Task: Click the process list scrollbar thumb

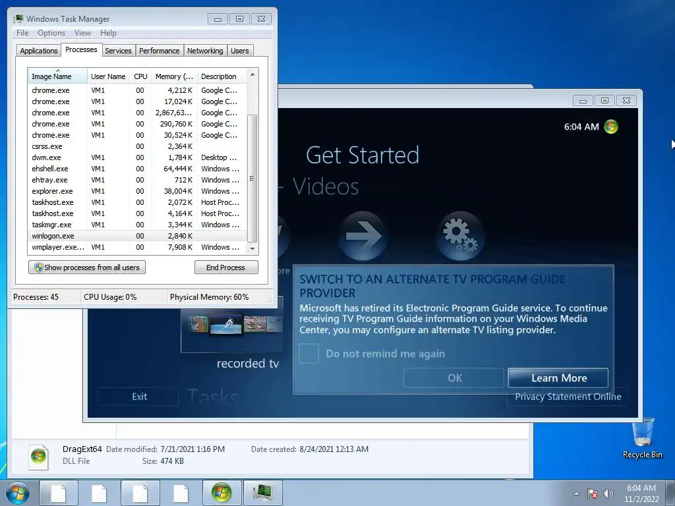Action: pyautogui.click(x=252, y=179)
